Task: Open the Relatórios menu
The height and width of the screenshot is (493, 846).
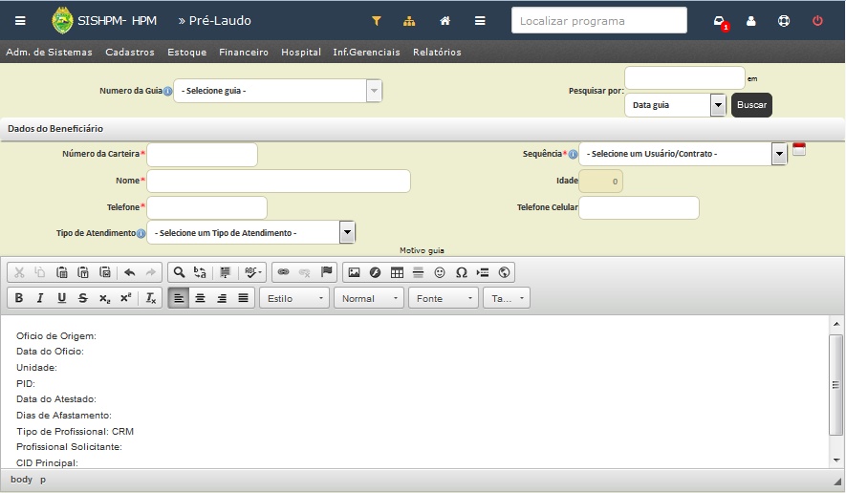Action: point(438,53)
